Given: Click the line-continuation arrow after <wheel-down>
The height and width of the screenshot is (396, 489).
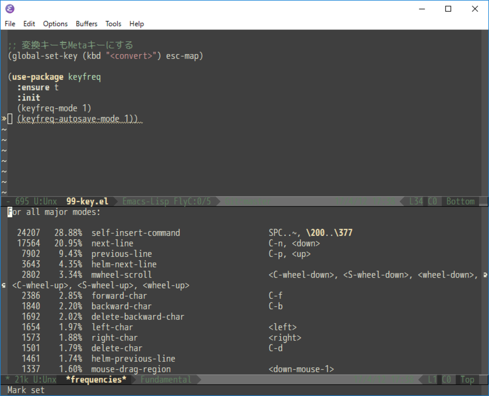Looking at the screenshot, I should pos(485,275).
